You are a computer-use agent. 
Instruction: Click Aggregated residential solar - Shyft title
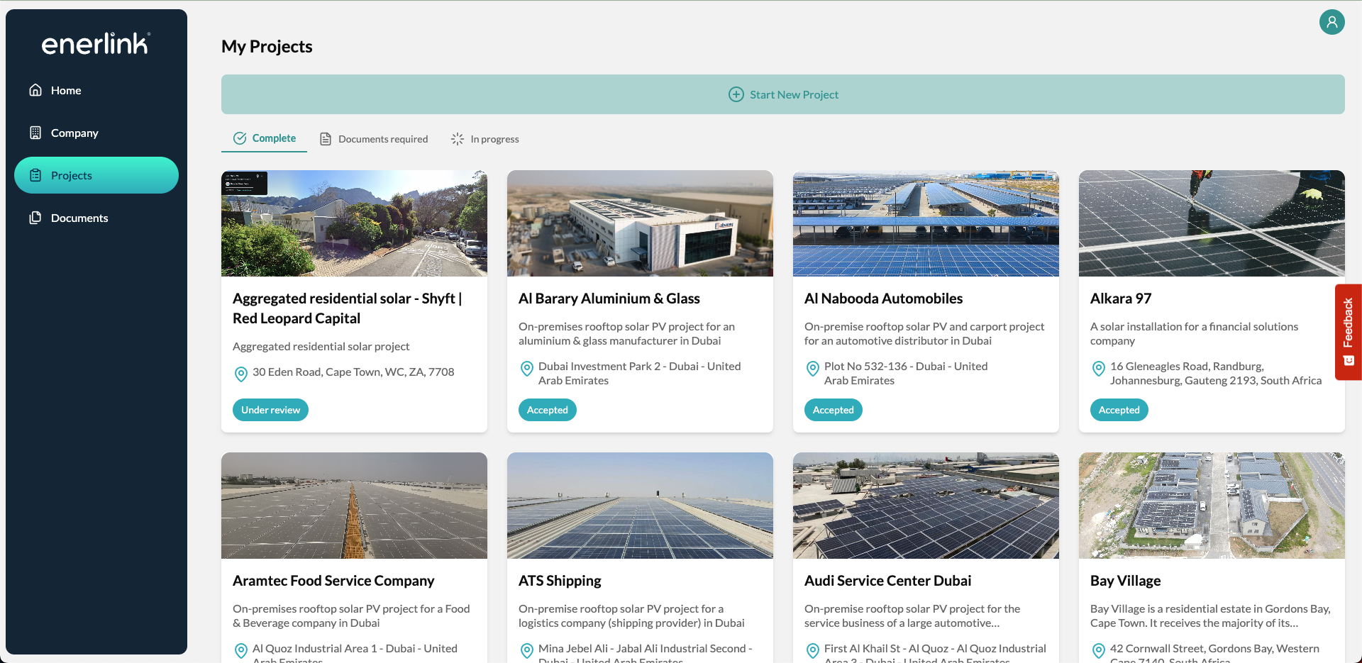(x=347, y=308)
